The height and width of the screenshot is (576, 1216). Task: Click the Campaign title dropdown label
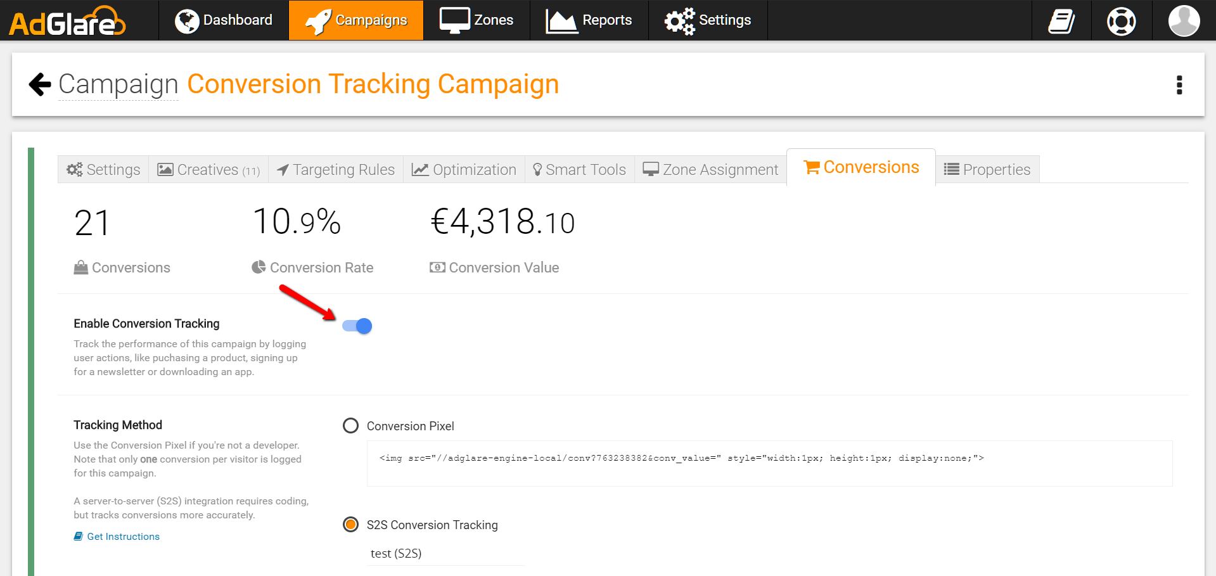pyautogui.click(x=118, y=84)
